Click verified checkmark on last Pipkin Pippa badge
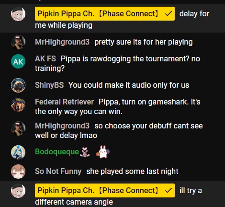 coord(169,190)
